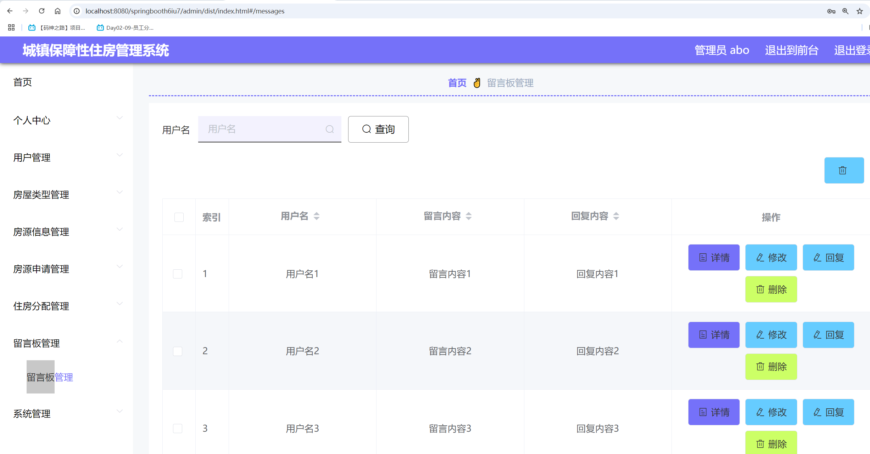Viewport: 870px width, 454px height.
Task: Toggle the select-all checkbox in the table header
Action: pyautogui.click(x=179, y=217)
